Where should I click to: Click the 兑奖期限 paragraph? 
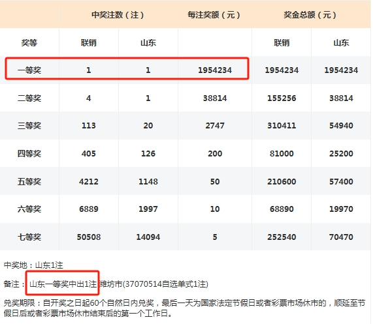pos(185,308)
